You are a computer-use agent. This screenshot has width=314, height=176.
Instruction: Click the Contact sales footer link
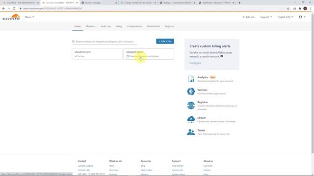pos(84,170)
